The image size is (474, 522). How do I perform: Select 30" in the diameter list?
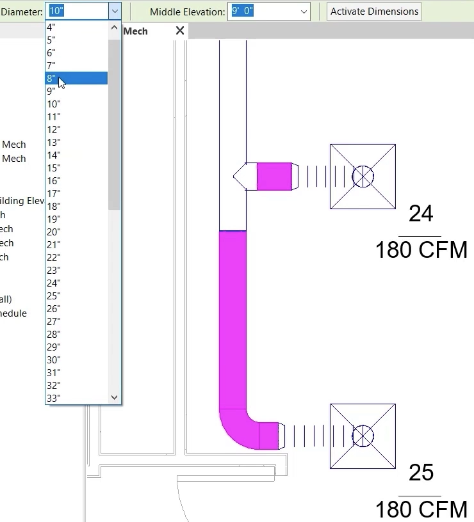tap(76, 360)
